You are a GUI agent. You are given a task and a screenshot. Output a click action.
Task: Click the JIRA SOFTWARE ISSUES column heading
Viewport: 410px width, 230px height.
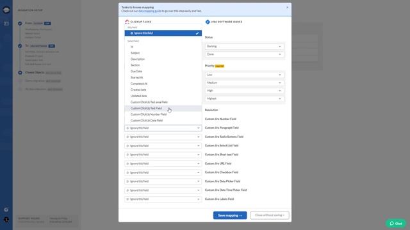pyautogui.click(x=227, y=22)
